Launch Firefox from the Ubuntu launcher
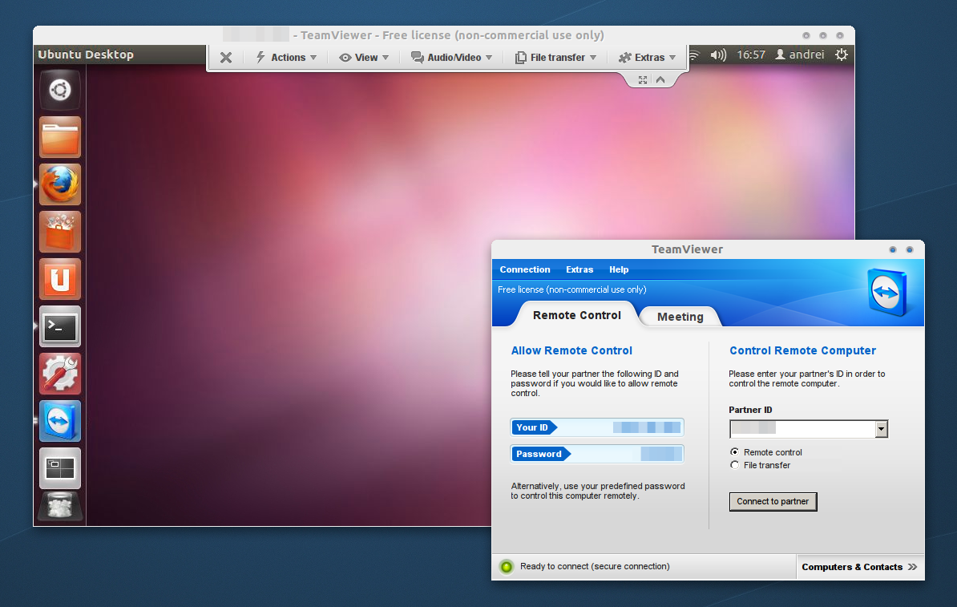This screenshot has width=957, height=607. tap(60, 184)
